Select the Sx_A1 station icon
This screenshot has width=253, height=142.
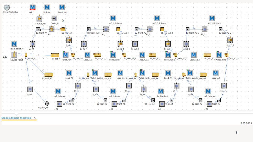coord(32,44)
